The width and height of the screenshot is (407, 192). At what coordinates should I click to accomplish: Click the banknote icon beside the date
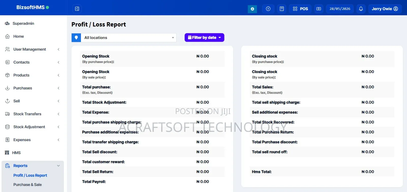coord(319,9)
